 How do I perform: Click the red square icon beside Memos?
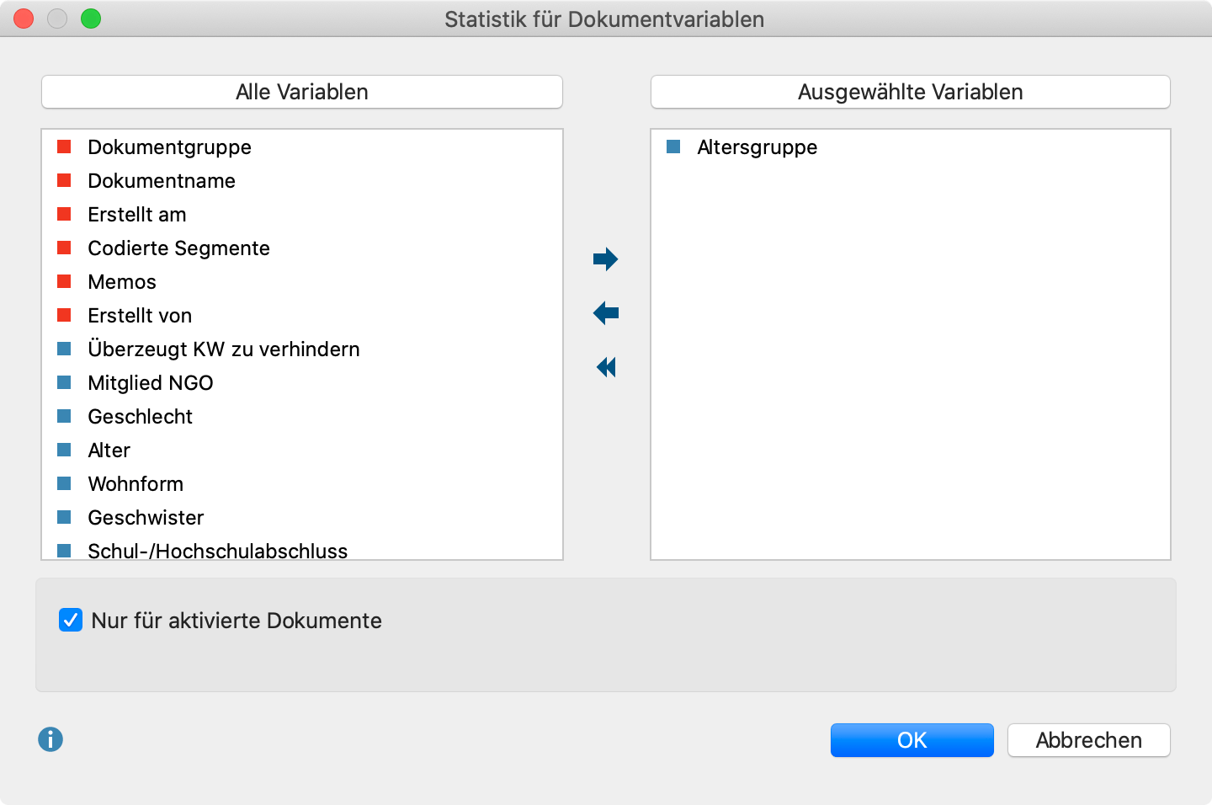[64, 281]
